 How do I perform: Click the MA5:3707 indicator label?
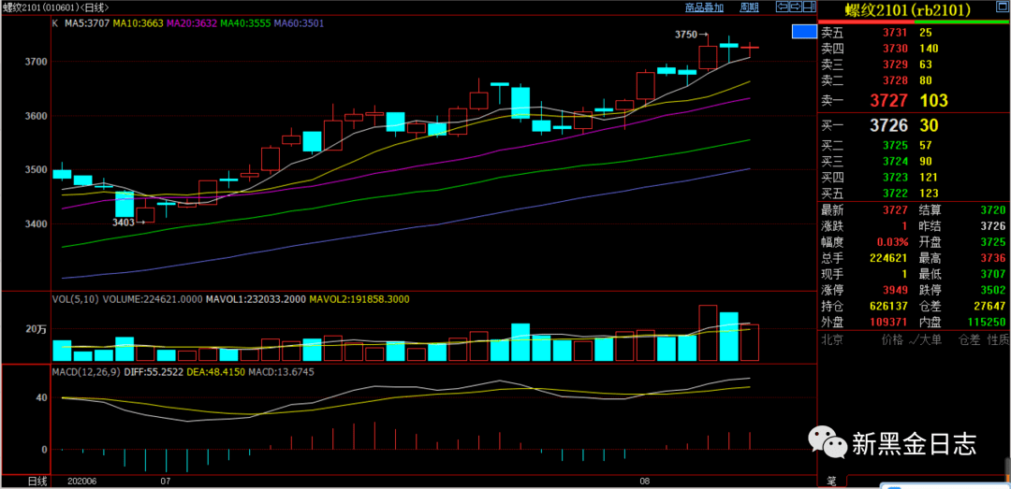point(86,23)
